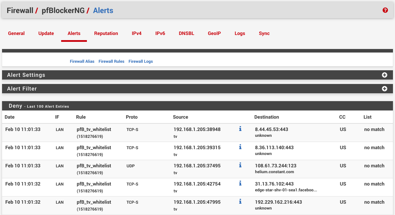Go to the IPv4 tab
The width and height of the screenshot is (395, 215).
point(137,34)
